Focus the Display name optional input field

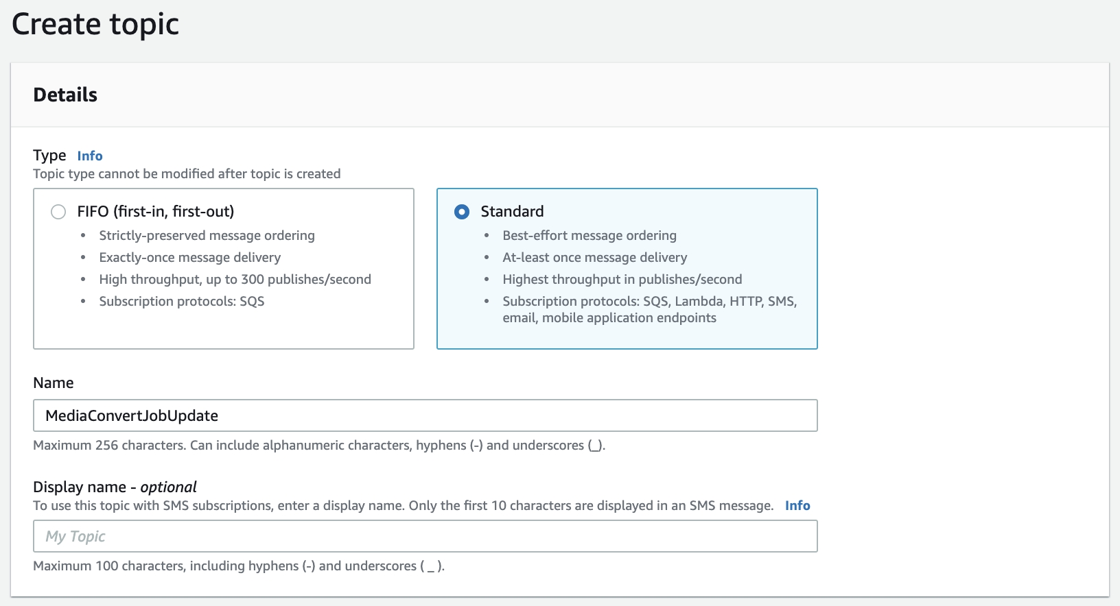coord(425,536)
